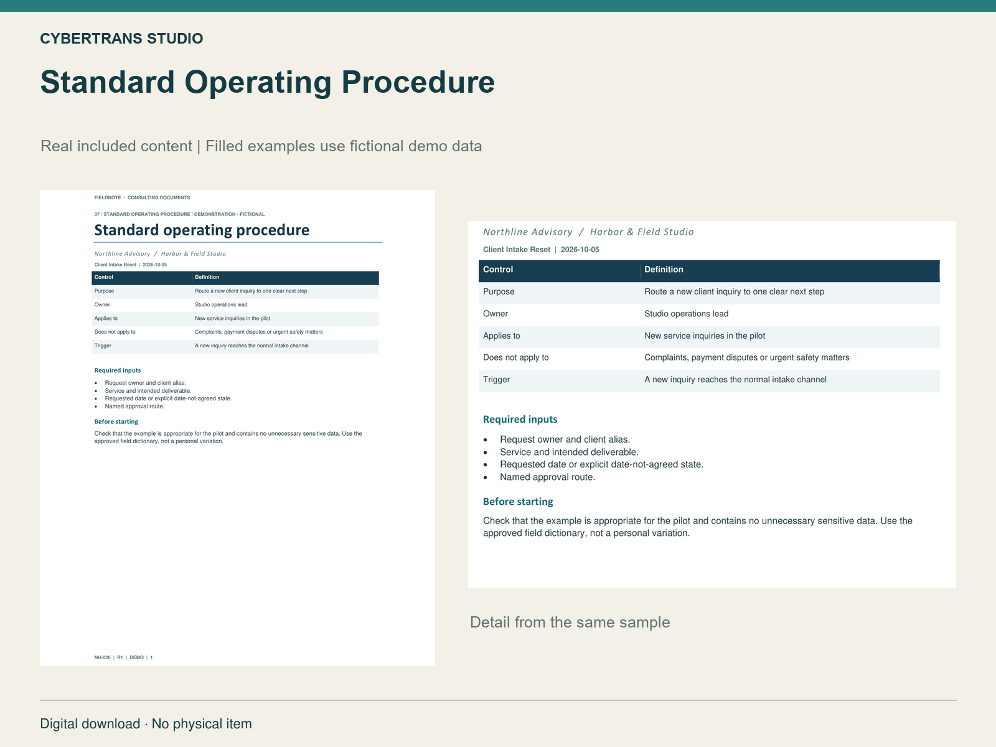Click the 'Control' column header in enlarged detail
Screen dimensions: 996x747
498,270
